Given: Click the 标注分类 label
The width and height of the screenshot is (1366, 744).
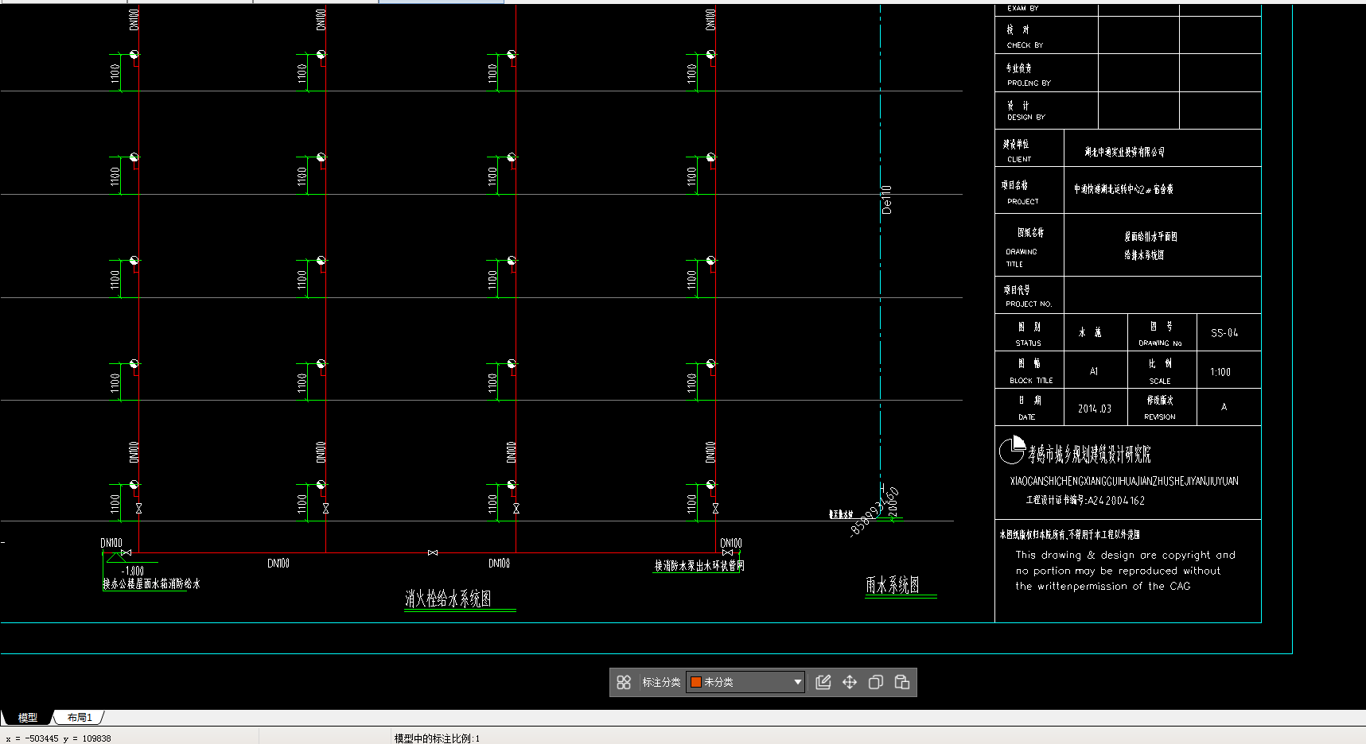Looking at the screenshot, I should click(661, 682).
